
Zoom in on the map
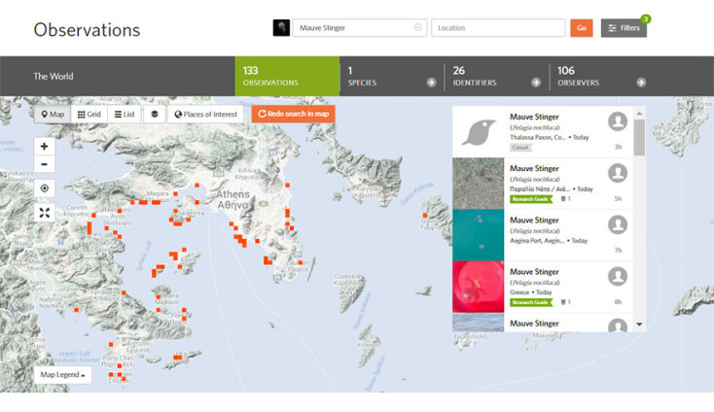pos(45,146)
